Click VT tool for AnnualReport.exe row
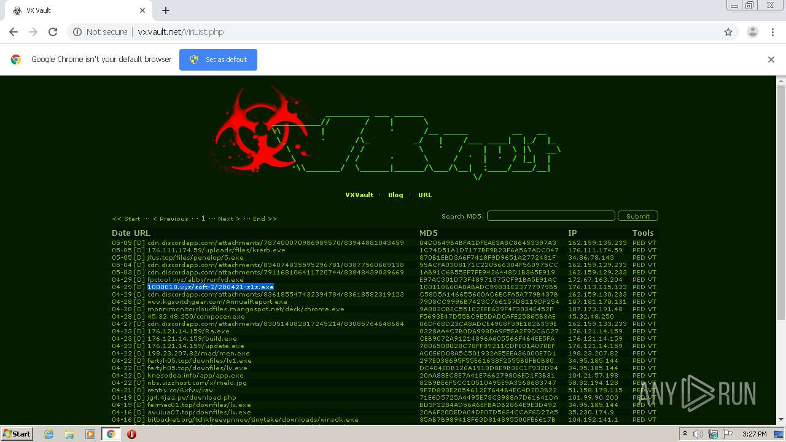Image resolution: width=786 pixels, height=442 pixels. pos(652,302)
